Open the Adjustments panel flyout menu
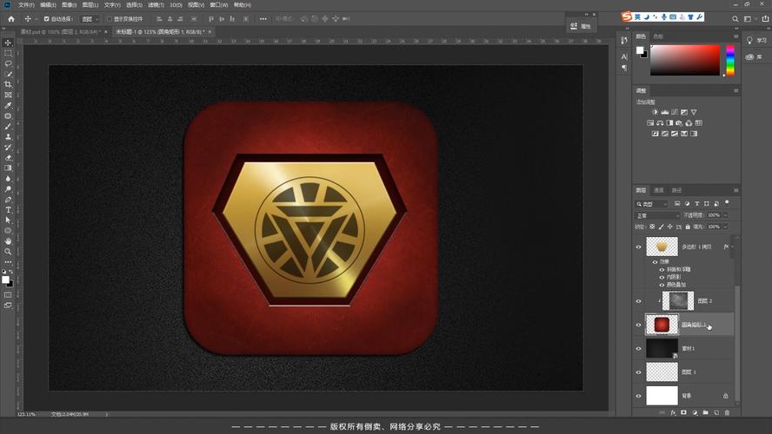Screen dimensions: 772x434 736,90
